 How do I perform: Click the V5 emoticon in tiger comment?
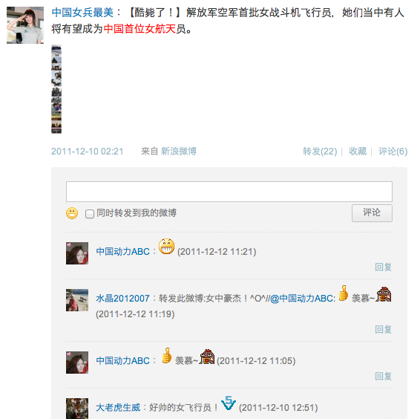[x=229, y=403]
